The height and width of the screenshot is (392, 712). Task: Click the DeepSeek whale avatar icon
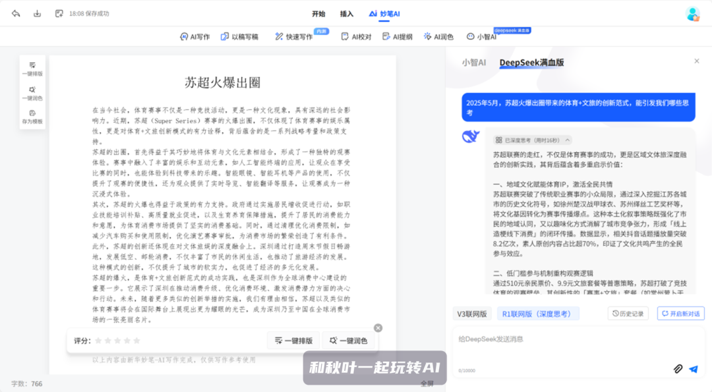coord(471,136)
